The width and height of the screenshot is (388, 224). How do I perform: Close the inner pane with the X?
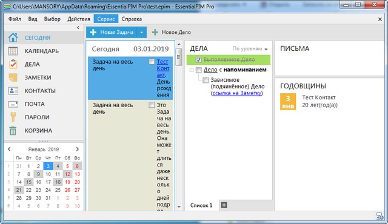(x=380, y=19)
